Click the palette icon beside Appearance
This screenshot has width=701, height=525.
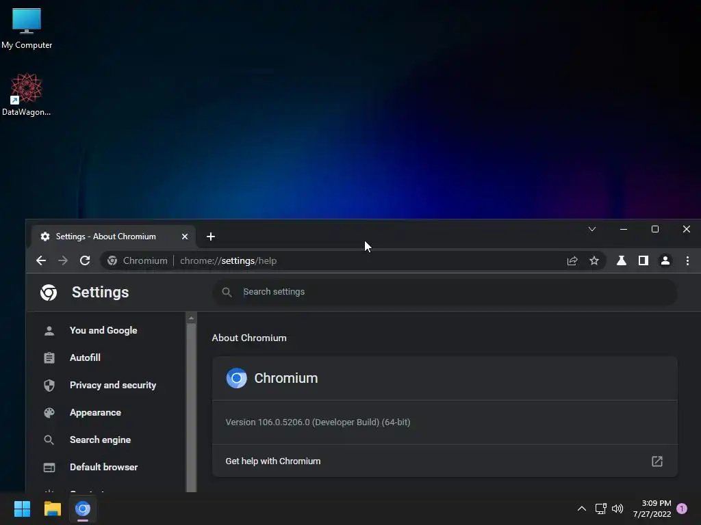pos(49,412)
